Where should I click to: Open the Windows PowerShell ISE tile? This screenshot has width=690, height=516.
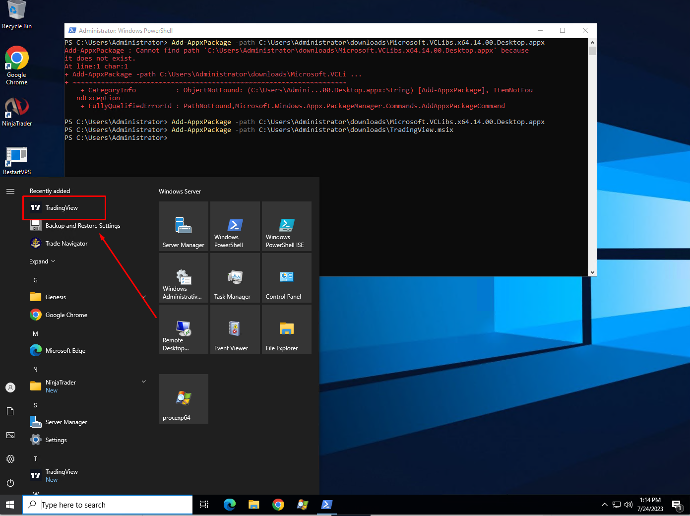(286, 226)
